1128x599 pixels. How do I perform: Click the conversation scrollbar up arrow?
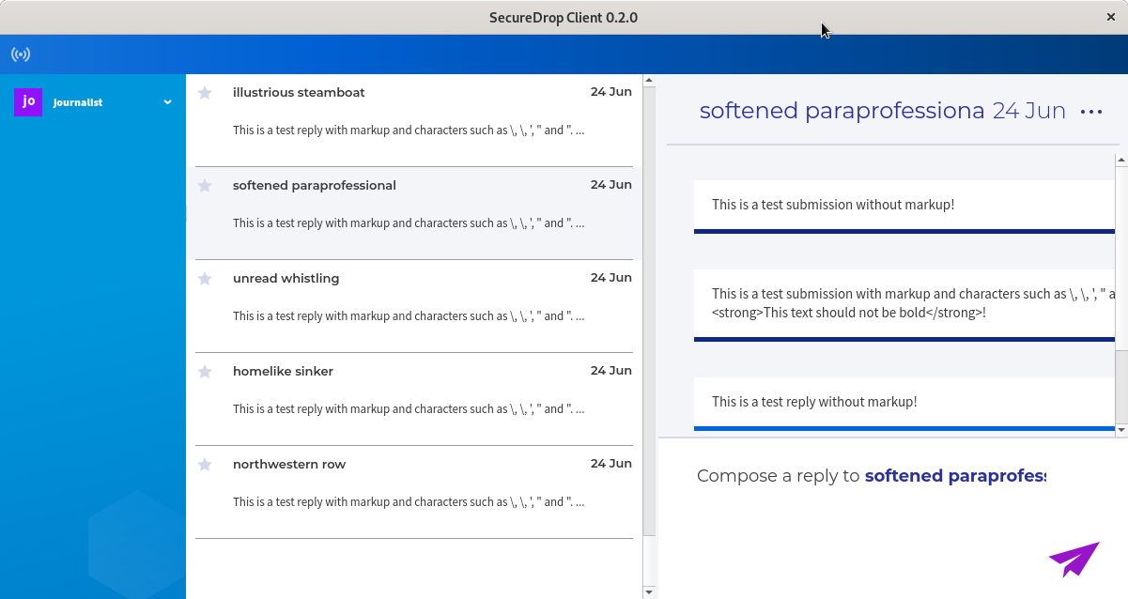click(1121, 161)
